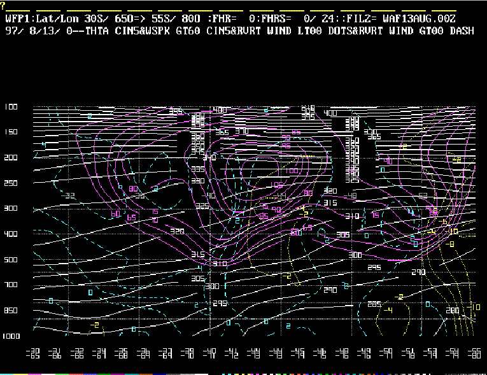This screenshot has width=487, height=375.
Task: Click the yellow '?' command prompt
Action: coord(3,6)
